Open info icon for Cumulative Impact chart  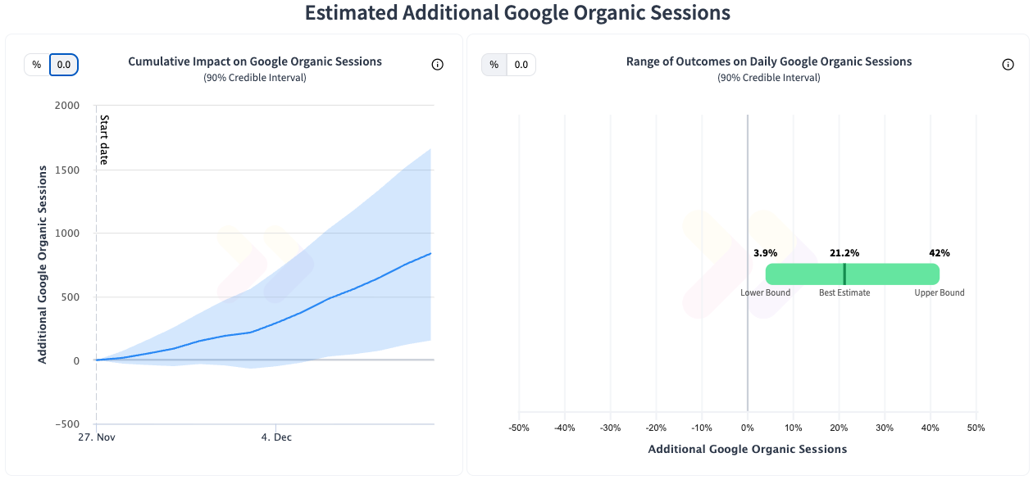click(437, 65)
